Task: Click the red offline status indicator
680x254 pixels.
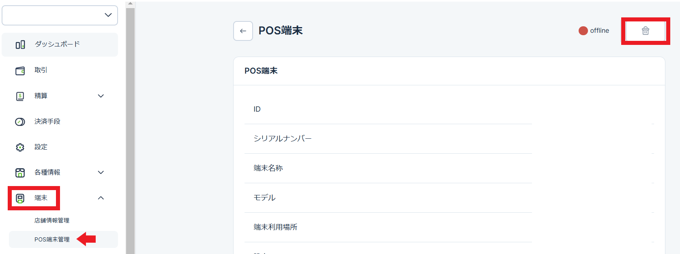Action: click(583, 31)
